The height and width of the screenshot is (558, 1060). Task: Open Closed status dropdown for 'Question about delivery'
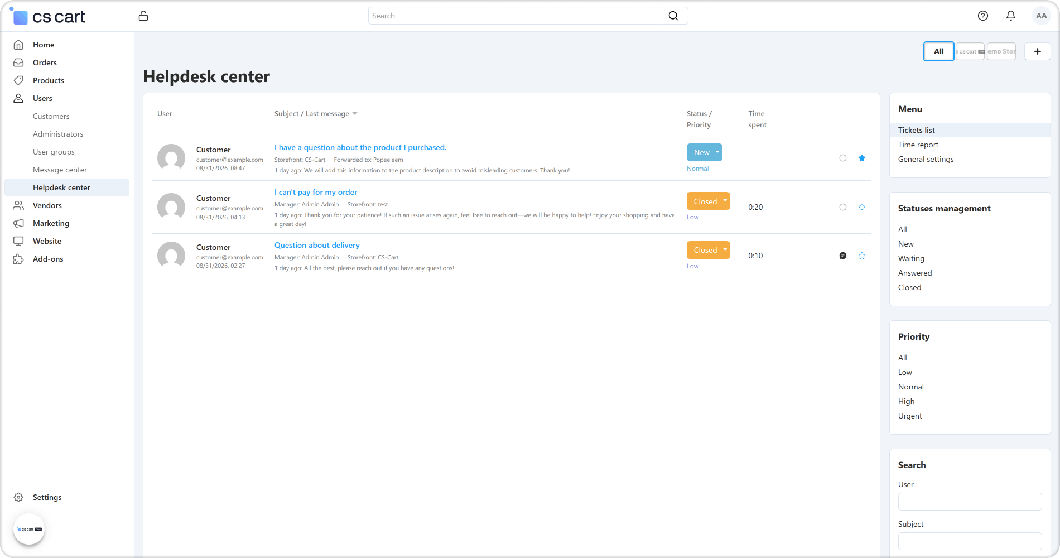click(x=709, y=250)
